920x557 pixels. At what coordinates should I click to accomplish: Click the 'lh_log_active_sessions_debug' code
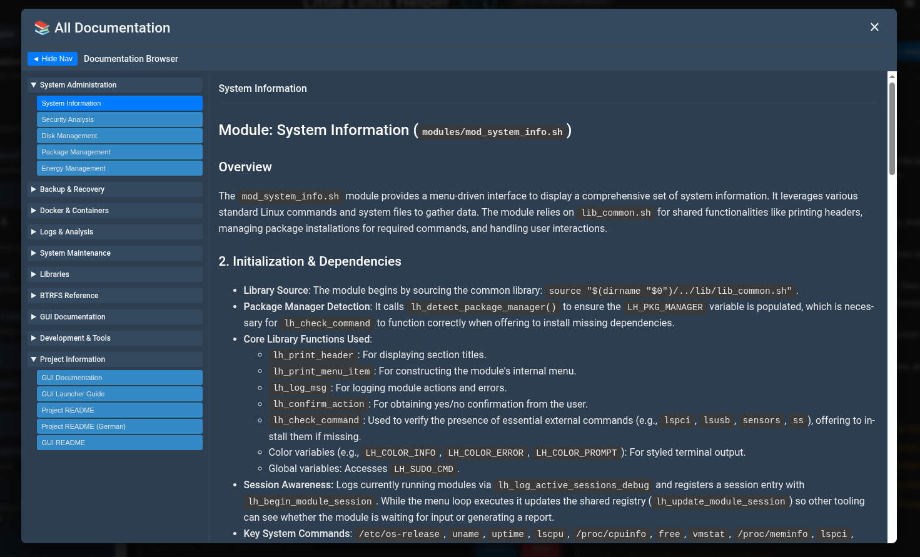tap(574, 485)
